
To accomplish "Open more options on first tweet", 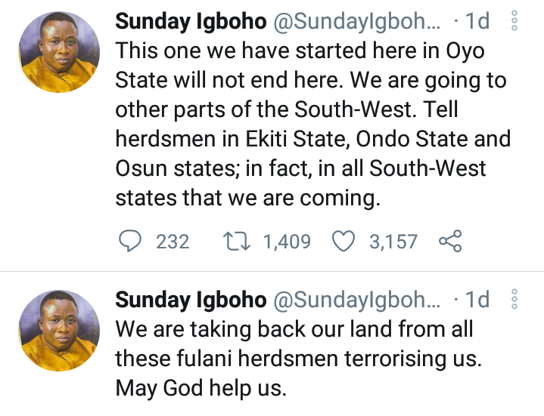I will tap(514, 20).
